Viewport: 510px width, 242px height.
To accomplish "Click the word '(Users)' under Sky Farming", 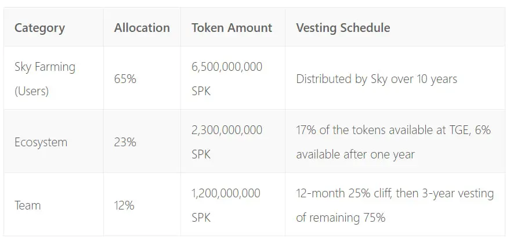I will pos(31,91).
